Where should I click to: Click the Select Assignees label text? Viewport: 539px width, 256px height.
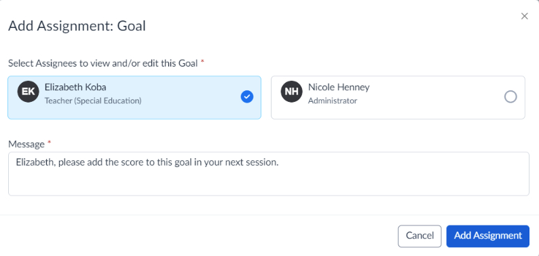(103, 64)
